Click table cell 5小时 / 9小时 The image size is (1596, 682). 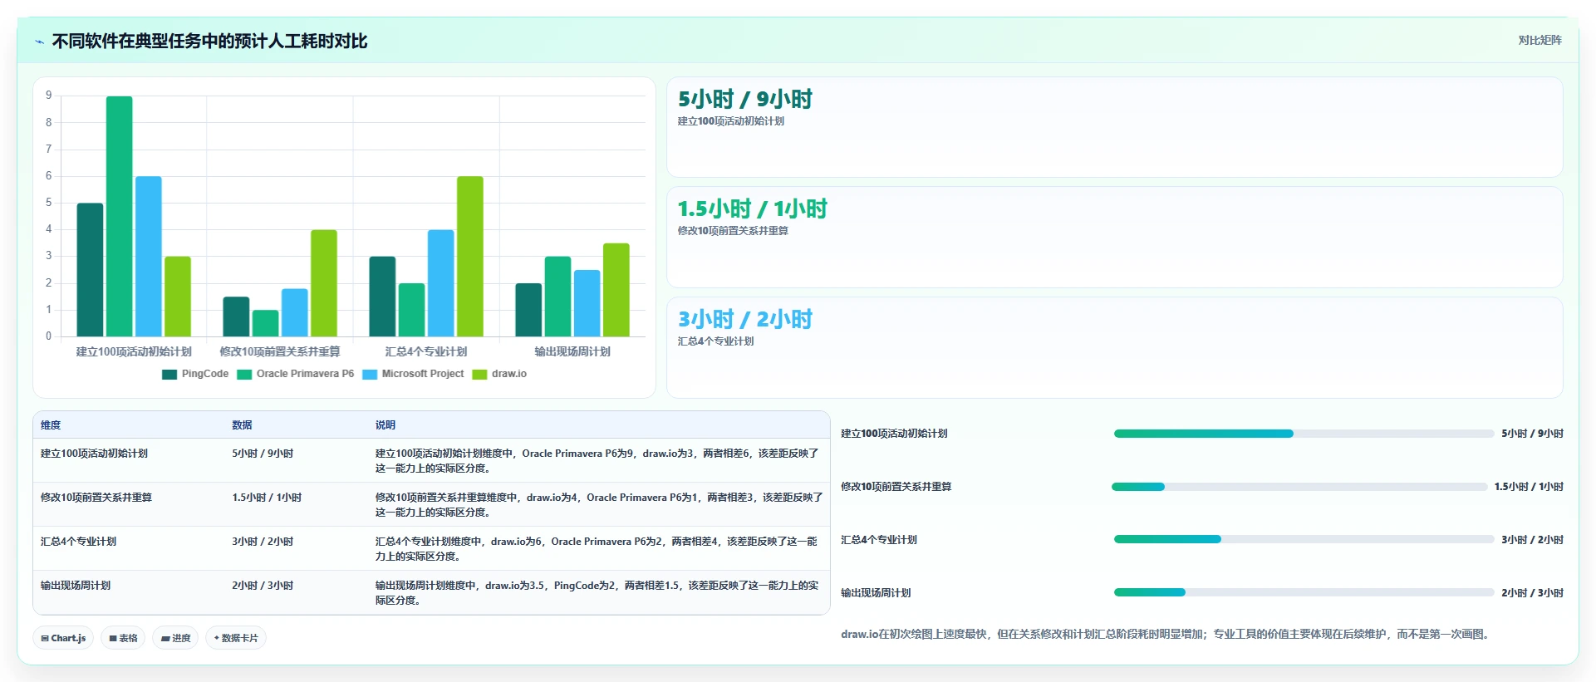click(x=263, y=454)
